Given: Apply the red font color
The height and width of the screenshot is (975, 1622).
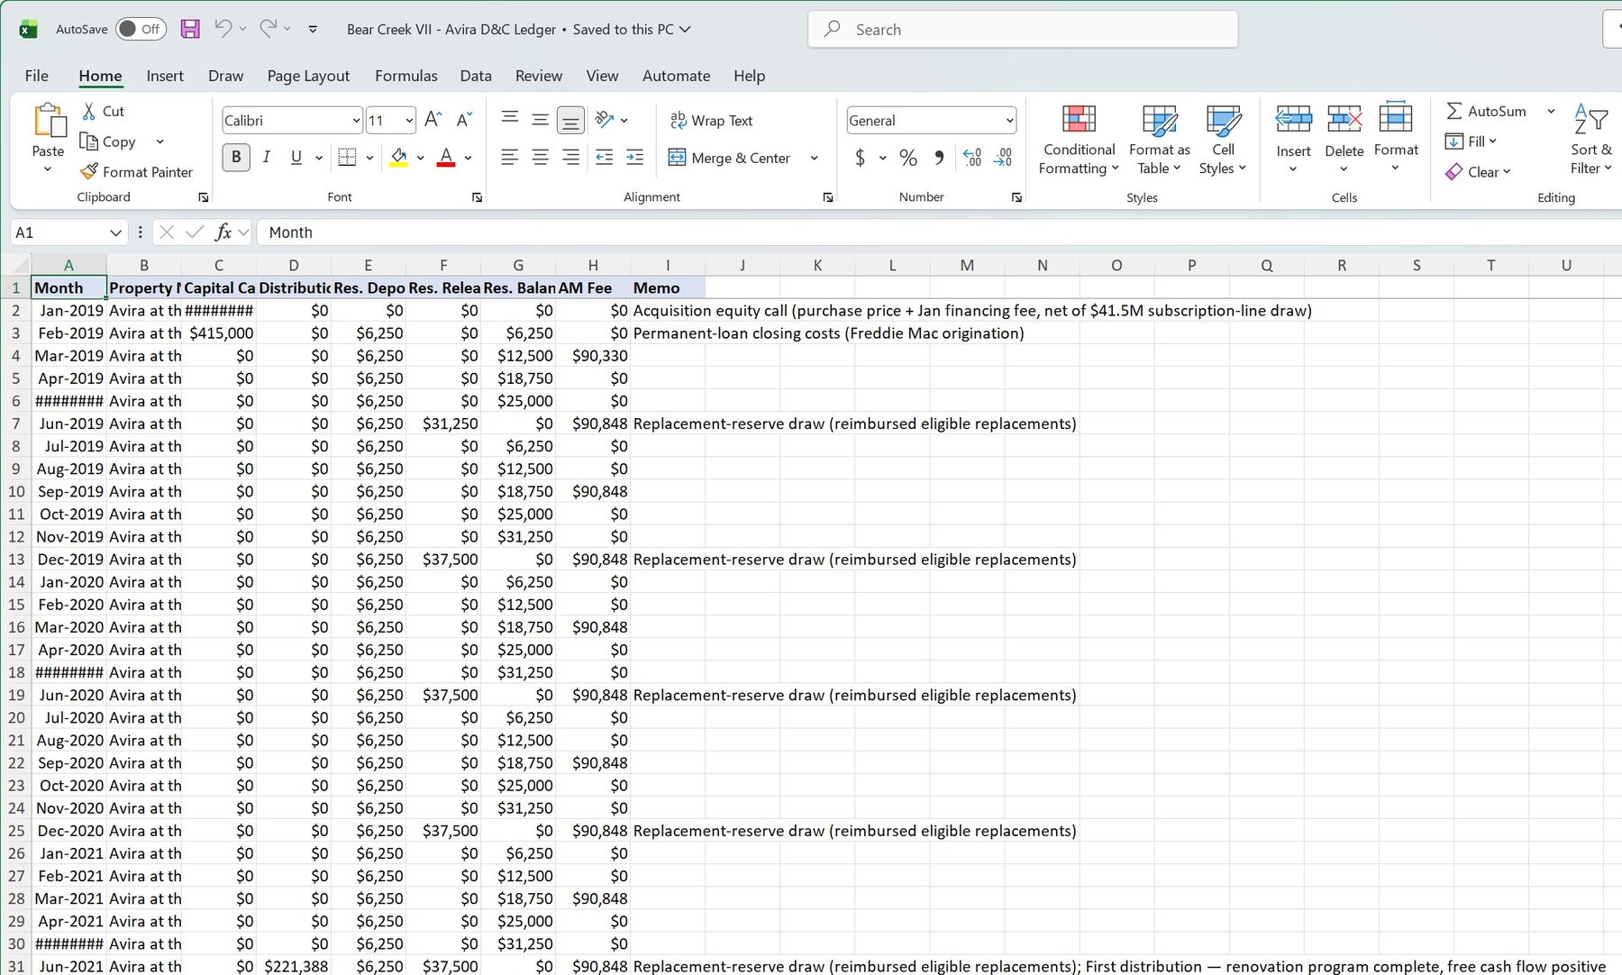Looking at the screenshot, I should click(x=446, y=158).
